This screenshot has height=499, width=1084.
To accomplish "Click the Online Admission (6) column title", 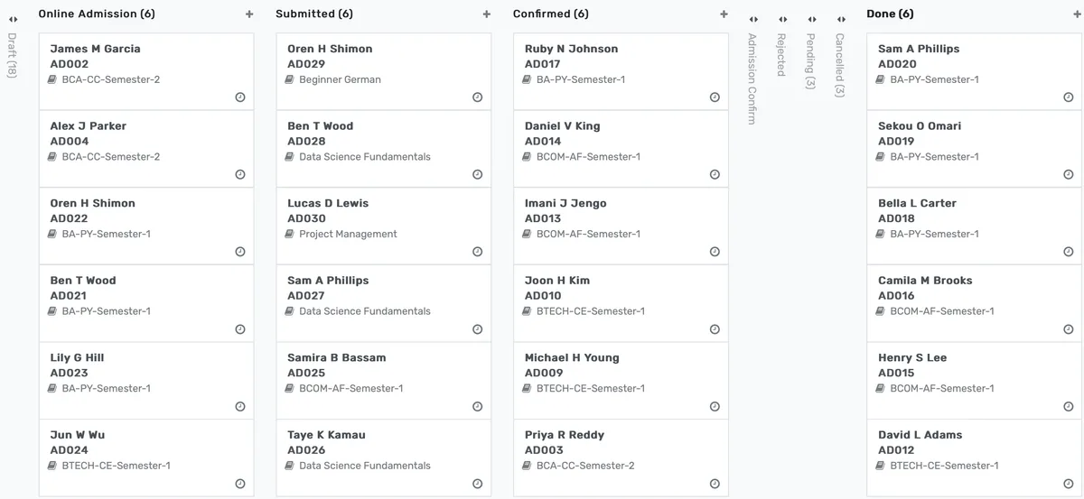I will coord(97,14).
